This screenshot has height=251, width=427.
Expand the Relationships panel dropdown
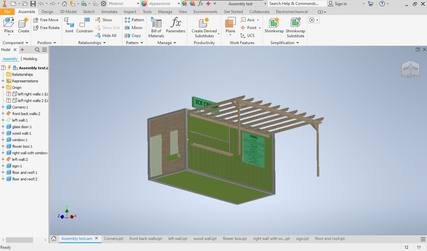tap(104, 43)
